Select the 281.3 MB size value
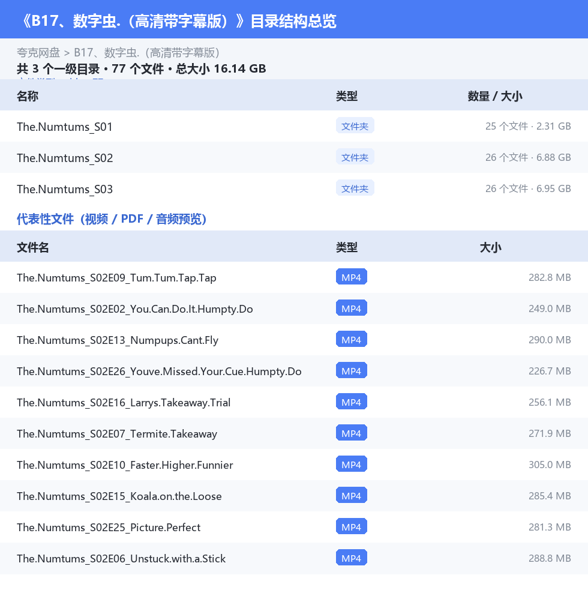This screenshot has width=588, height=593. point(550,527)
